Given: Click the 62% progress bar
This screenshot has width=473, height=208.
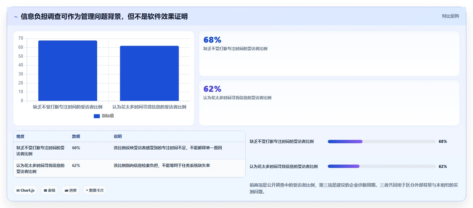Looking at the screenshot, I should tap(382, 166).
